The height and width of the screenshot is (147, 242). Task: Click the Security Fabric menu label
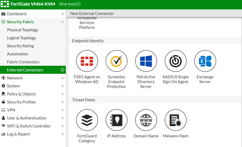click(x=20, y=22)
